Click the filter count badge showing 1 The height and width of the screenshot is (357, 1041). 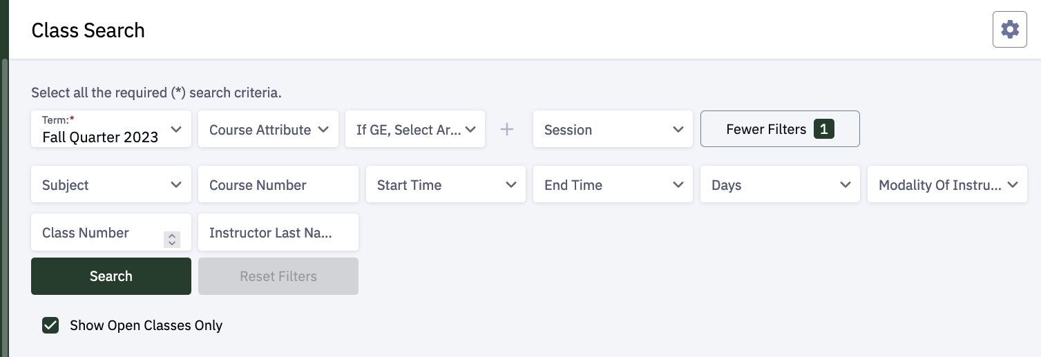pyautogui.click(x=823, y=129)
